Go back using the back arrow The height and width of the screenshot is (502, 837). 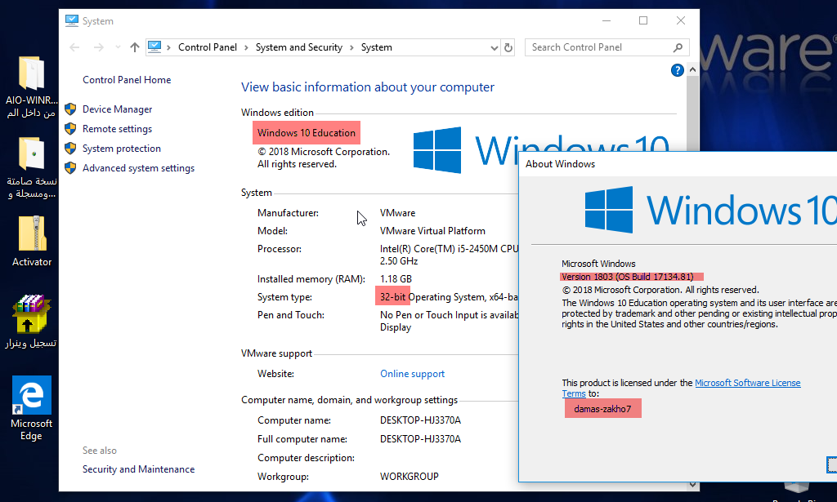pos(75,47)
